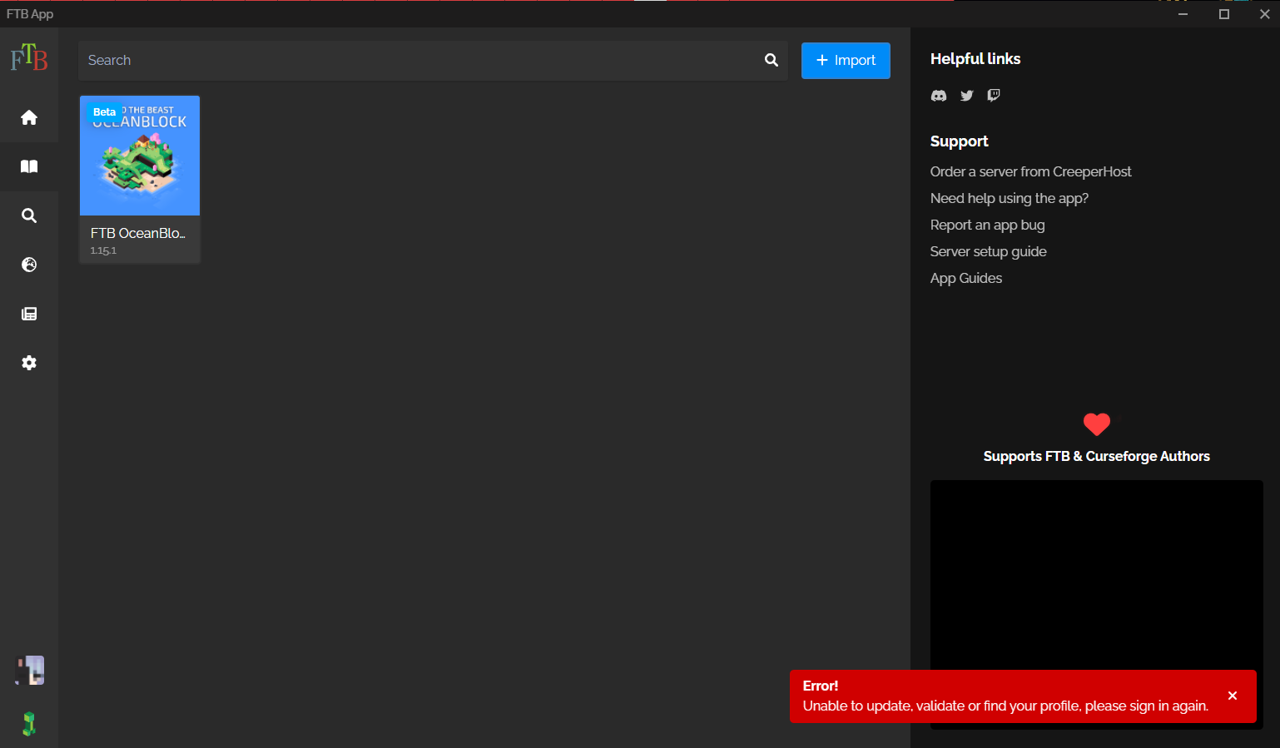This screenshot has height=748, width=1280.
Task: Open the News feed icon in sidebar
Action: 29,313
